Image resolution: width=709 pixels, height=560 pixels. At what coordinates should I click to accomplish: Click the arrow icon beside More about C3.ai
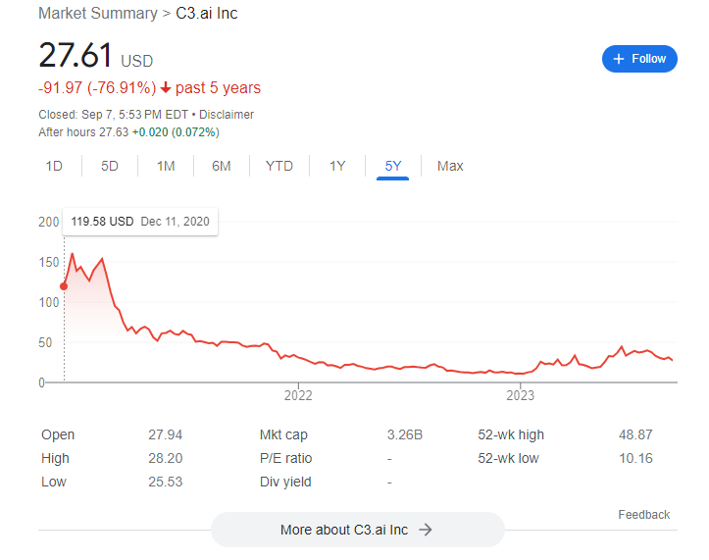point(425,530)
